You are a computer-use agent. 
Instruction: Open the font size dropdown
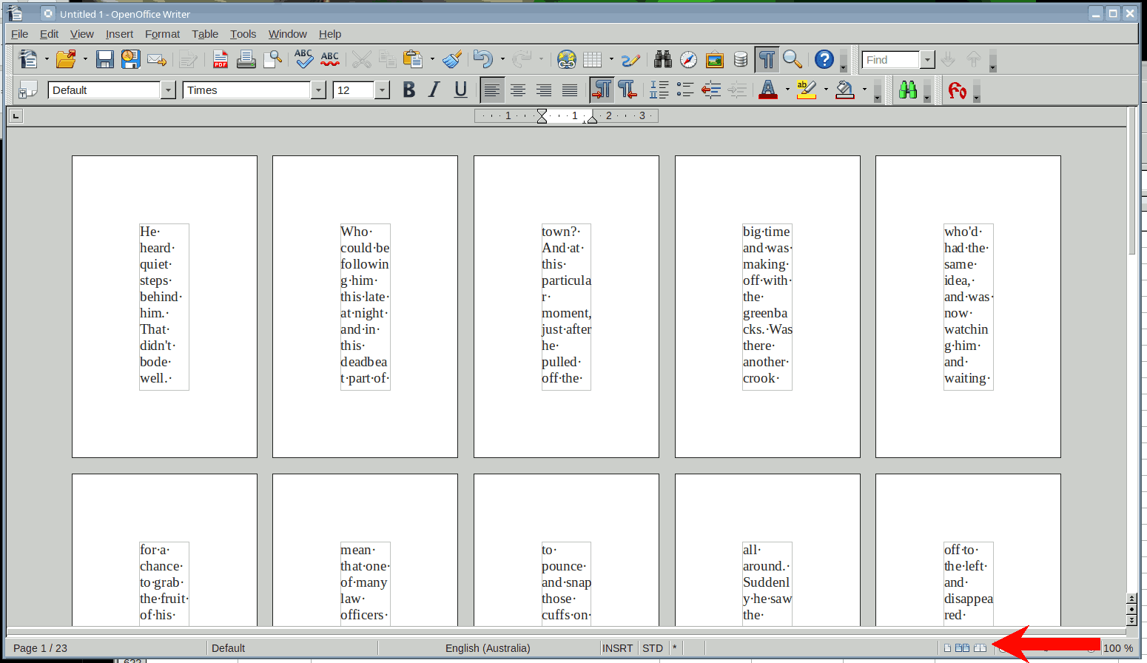[x=383, y=90]
